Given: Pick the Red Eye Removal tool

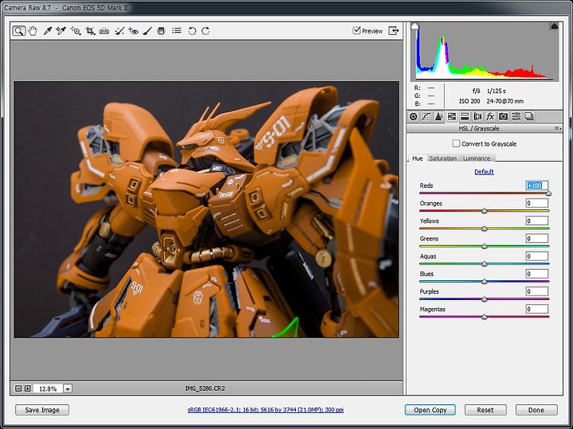Looking at the screenshot, I should point(133,31).
